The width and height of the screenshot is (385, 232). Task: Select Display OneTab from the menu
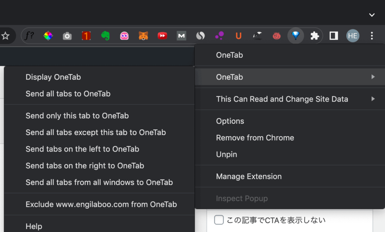click(x=53, y=77)
